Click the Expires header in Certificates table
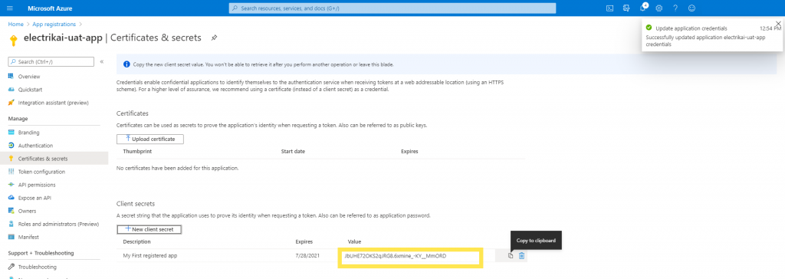Image resolution: width=785 pixels, height=279 pixels. [409, 151]
